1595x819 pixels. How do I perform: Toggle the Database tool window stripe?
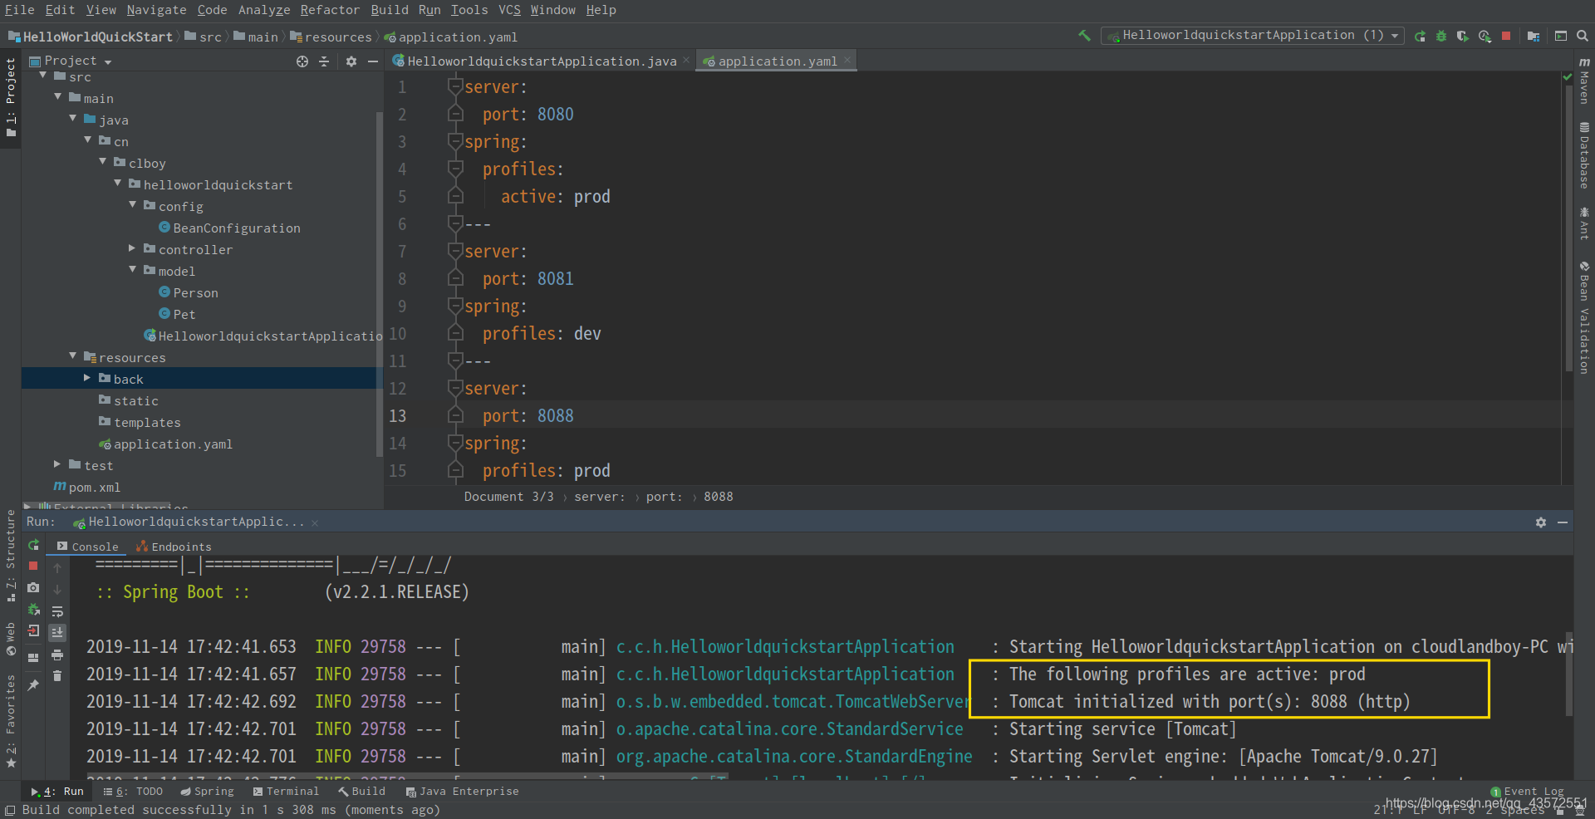click(1584, 155)
